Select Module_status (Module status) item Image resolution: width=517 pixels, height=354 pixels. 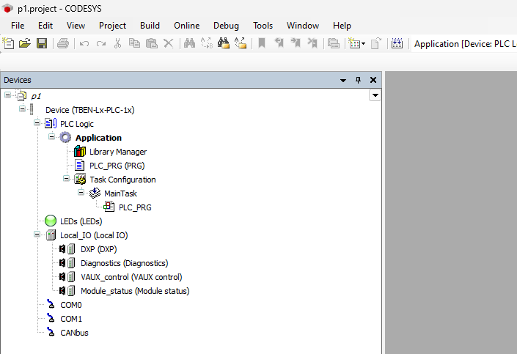[x=135, y=291]
